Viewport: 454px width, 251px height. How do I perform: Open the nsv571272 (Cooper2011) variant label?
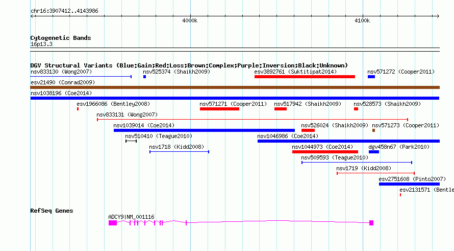tap(401, 72)
